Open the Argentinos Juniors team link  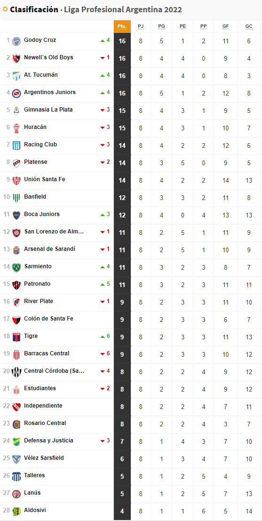tap(50, 92)
